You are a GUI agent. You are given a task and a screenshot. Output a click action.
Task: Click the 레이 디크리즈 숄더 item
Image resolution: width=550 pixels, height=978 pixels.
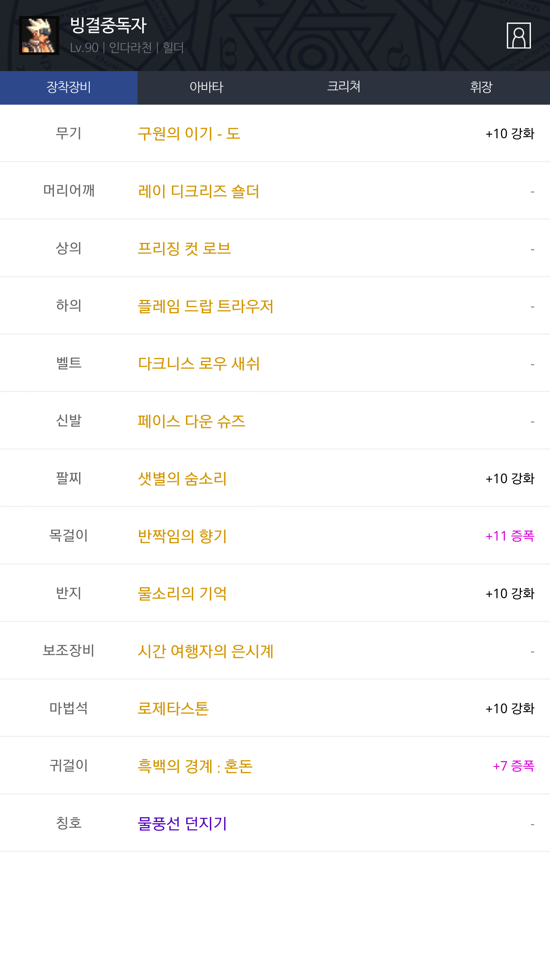click(199, 191)
